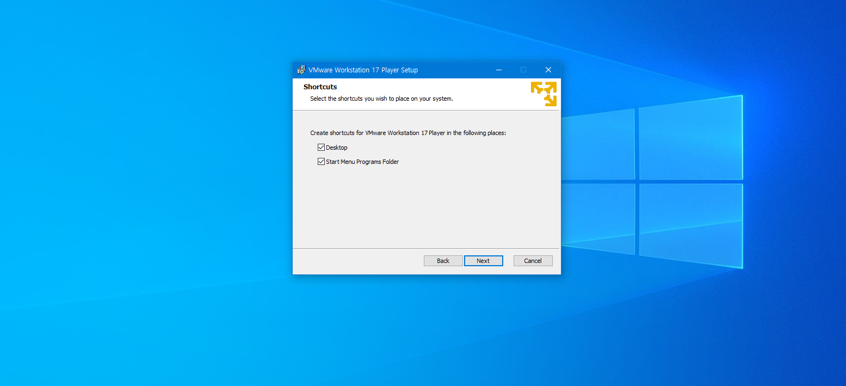
Task: Cancel the VMware Player setup
Action: click(x=533, y=261)
